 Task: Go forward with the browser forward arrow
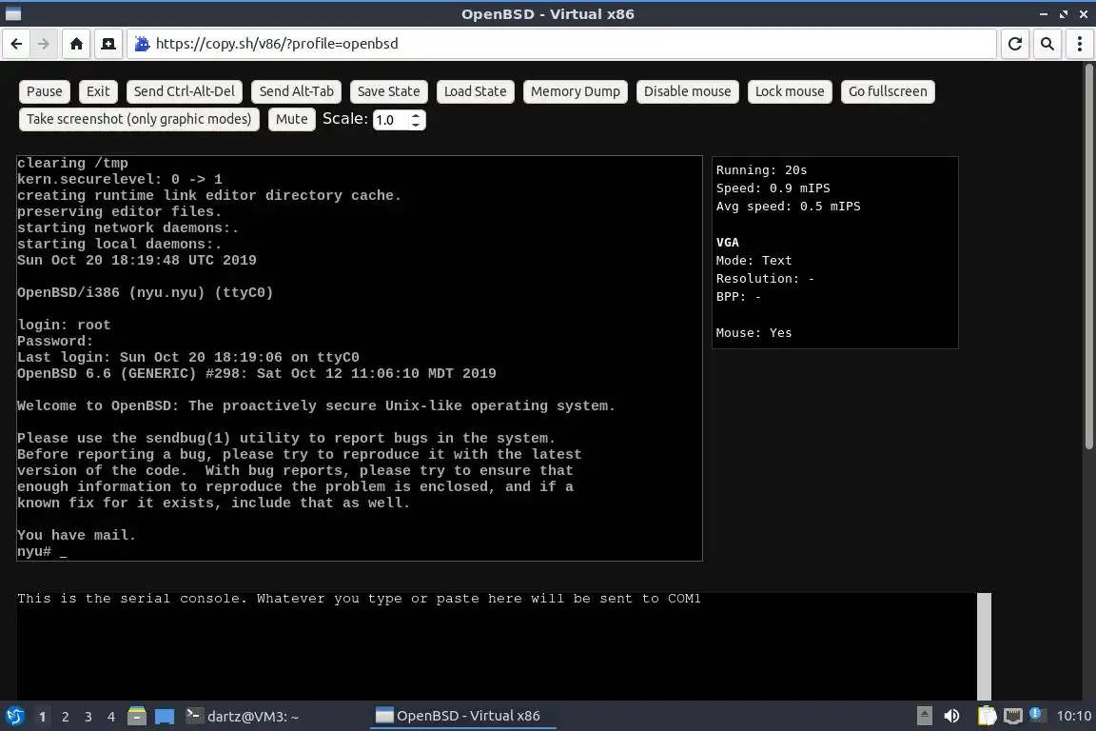coord(44,44)
